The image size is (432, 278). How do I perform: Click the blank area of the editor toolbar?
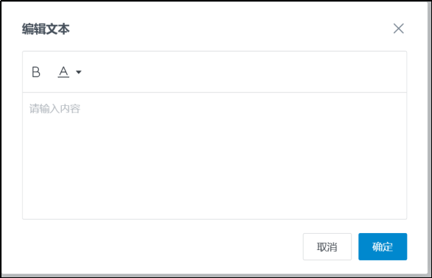coord(242,72)
